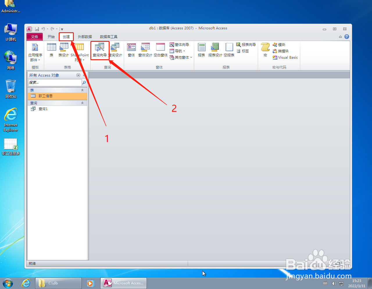Create a new 窗体 form
Screen dimensions: 372x289
click(x=131, y=50)
